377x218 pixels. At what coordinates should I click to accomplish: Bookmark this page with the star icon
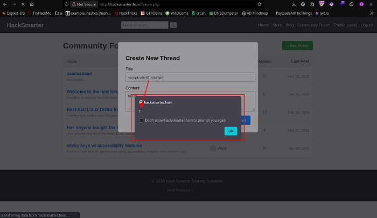click(x=259, y=4)
